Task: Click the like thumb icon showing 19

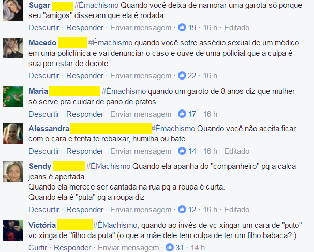Action: pyautogui.click(x=182, y=27)
